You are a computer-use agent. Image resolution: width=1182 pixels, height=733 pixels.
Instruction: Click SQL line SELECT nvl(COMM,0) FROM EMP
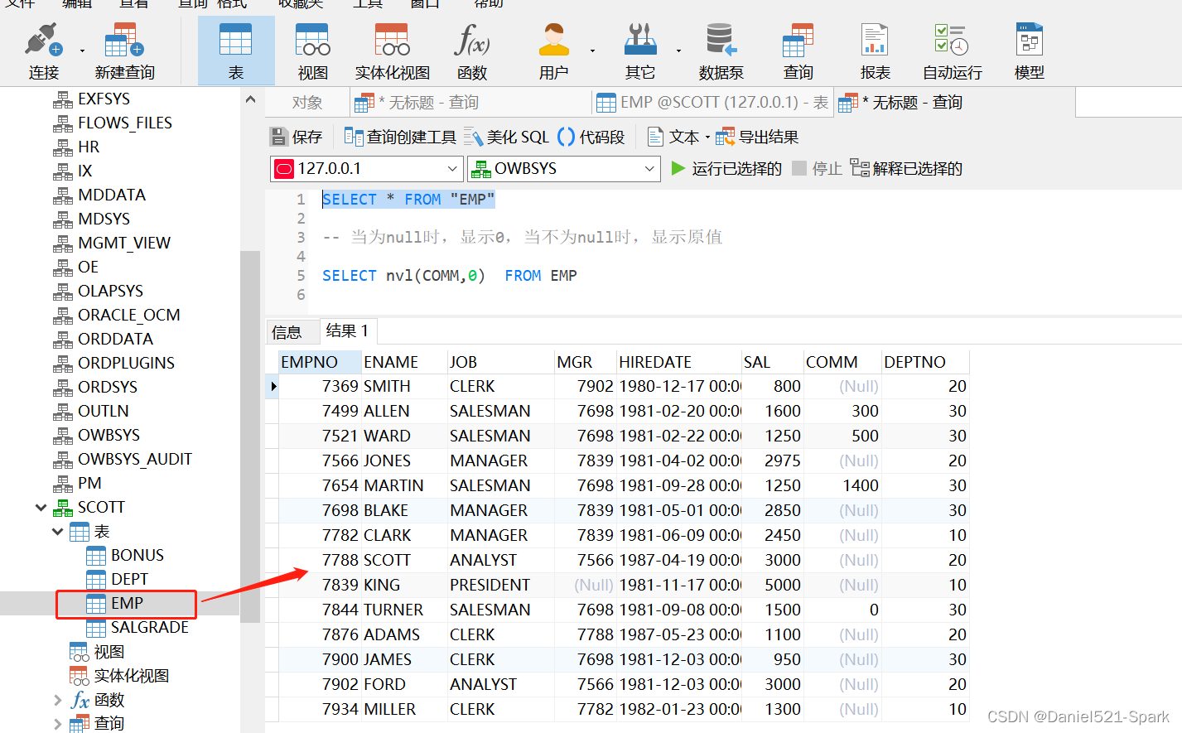coord(450,275)
